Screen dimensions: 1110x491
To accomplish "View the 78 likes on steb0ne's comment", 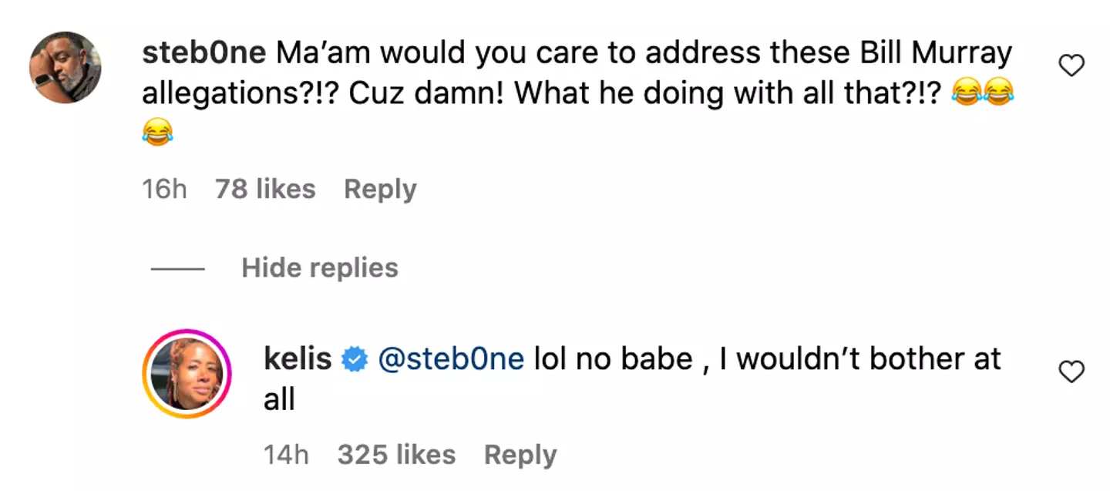I will [265, 190].
